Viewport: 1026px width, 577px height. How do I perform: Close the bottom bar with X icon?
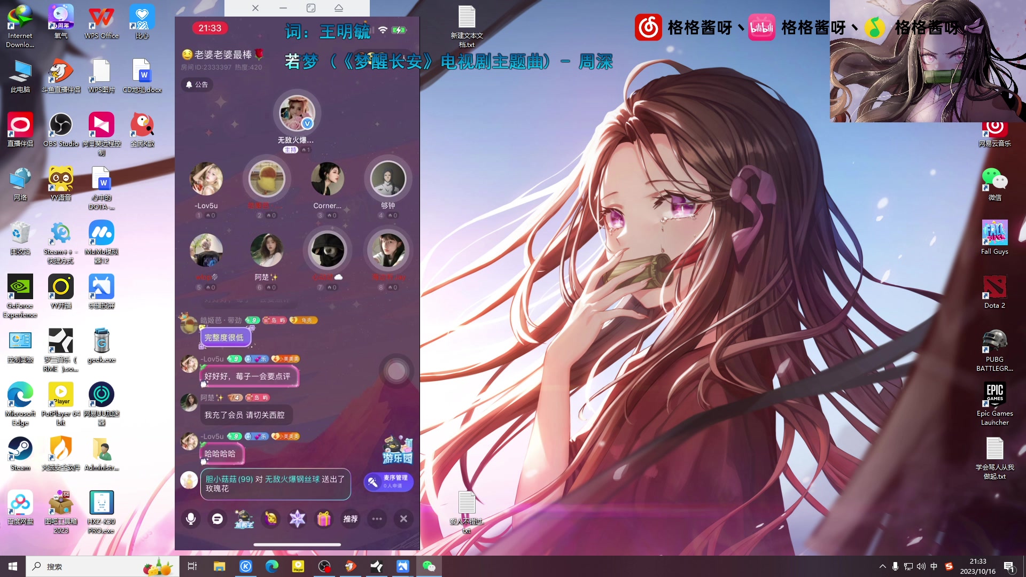[x=404, y=519]
